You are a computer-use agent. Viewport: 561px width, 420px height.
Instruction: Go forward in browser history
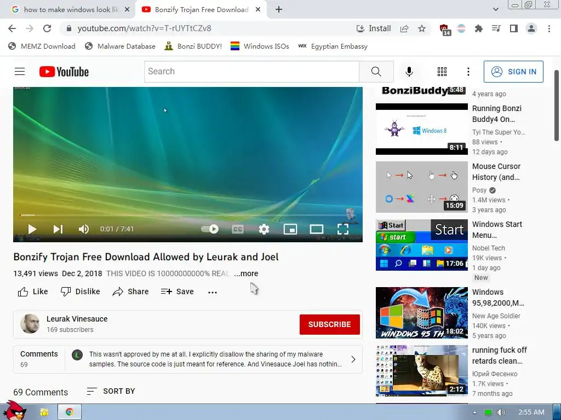point(30,28)
